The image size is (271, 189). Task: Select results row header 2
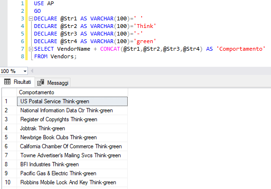coord(9,110)
